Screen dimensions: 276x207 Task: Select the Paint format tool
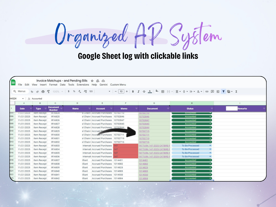48,92
